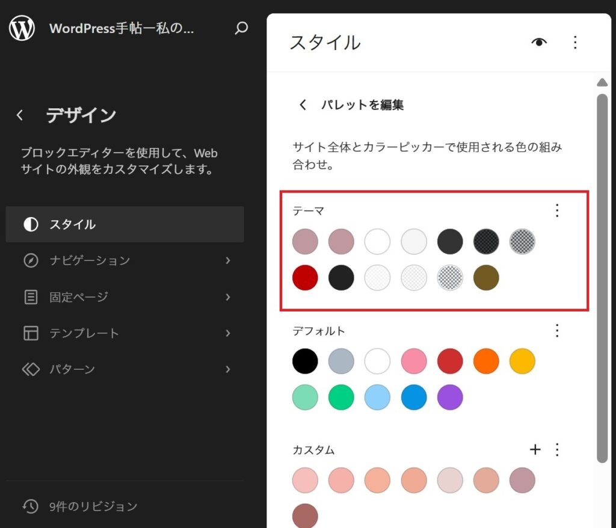Click the layout テンプレート icon

pyautogui.click(x=31, y=333)
